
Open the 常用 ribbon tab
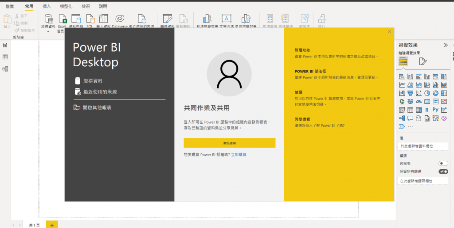pyautogui.click(x=29, y=6)
